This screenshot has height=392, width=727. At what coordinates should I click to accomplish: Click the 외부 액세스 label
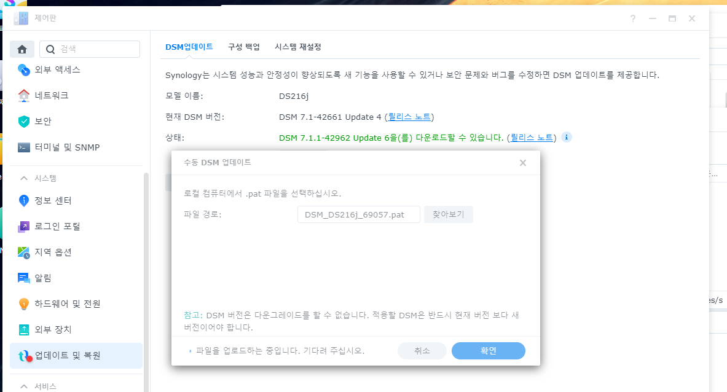[x=58, y=69]
